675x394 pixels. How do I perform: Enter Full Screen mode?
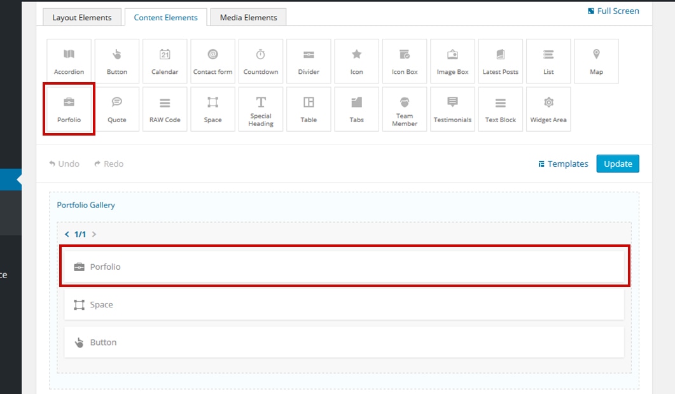pos(613,11)
